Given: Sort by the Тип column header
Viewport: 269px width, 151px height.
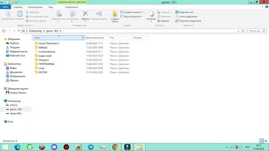Looking at the screenshot, I should [x=121, y=38].
